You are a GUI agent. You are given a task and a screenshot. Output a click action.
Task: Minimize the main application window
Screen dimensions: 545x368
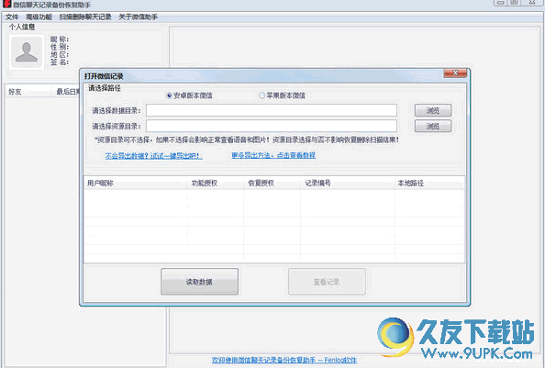coord(500,3)
